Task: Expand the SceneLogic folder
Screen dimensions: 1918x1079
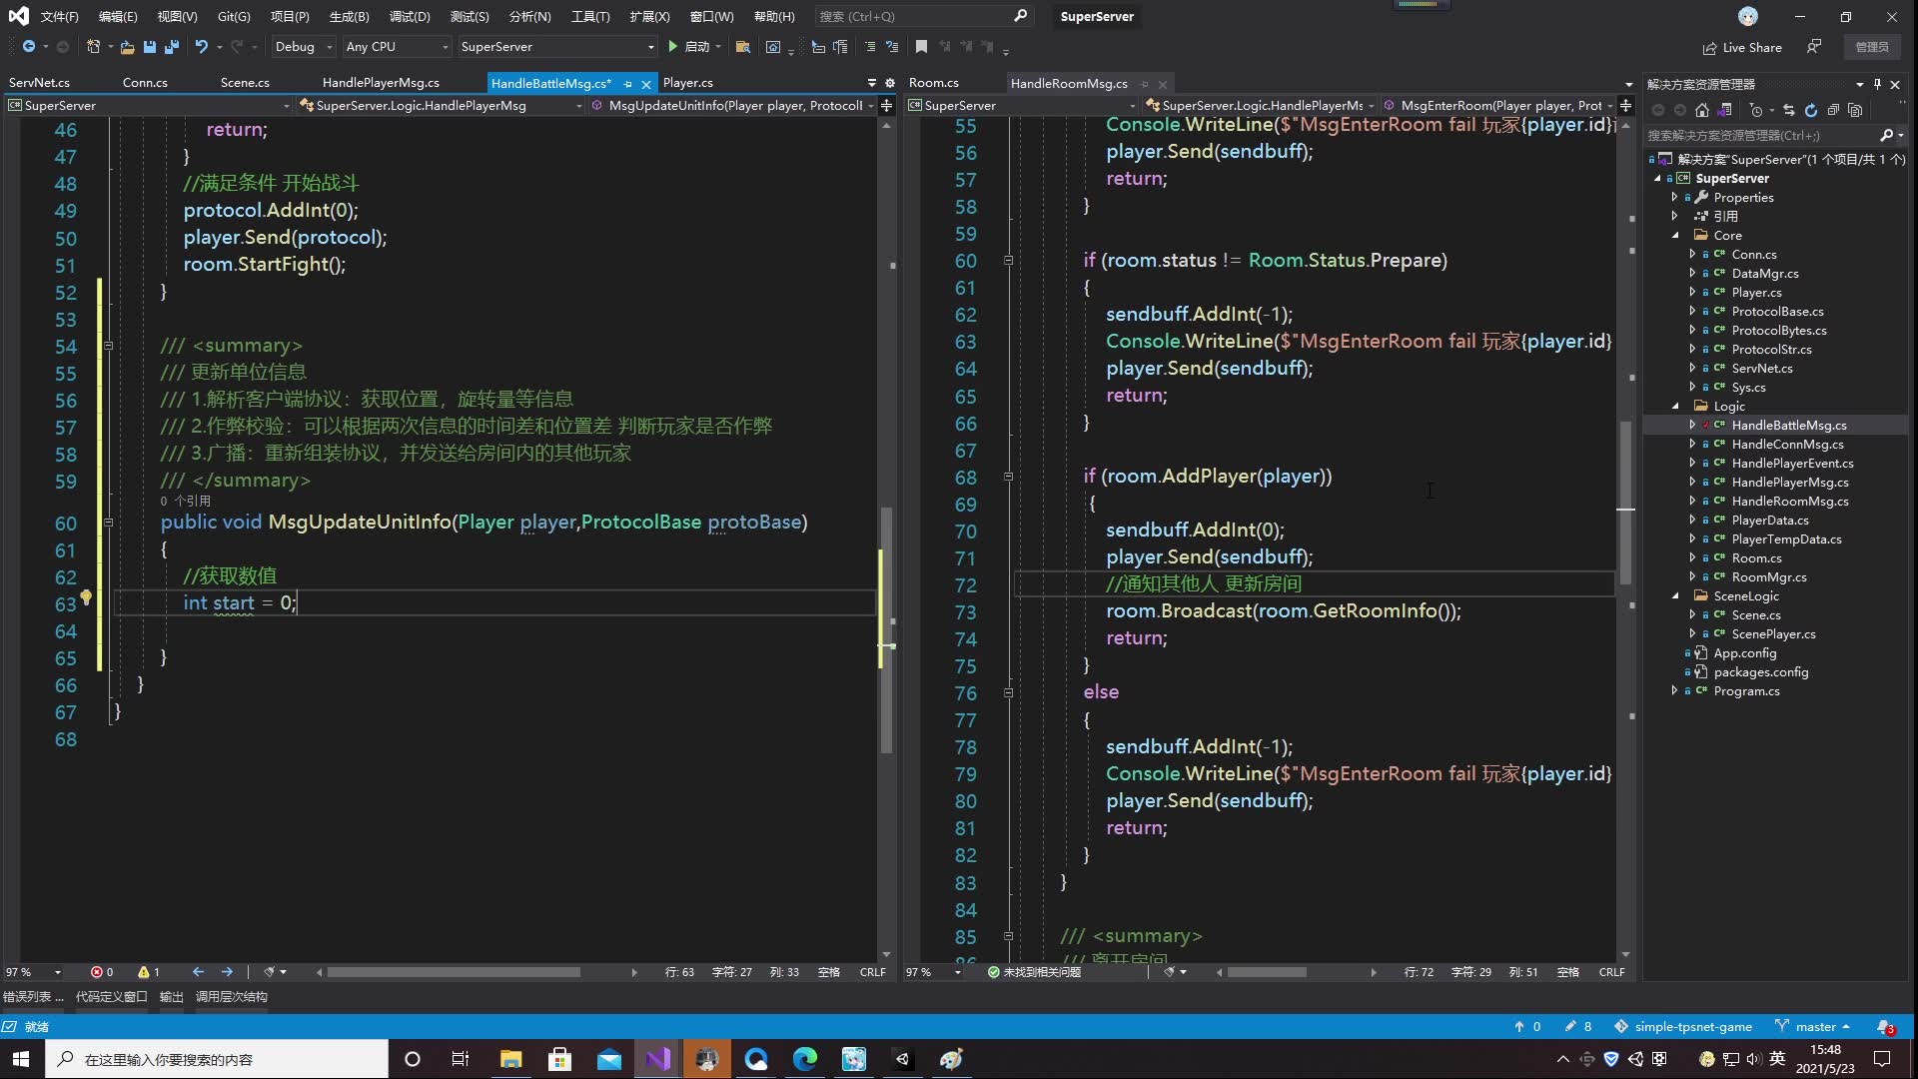Action: [1675, 595]
